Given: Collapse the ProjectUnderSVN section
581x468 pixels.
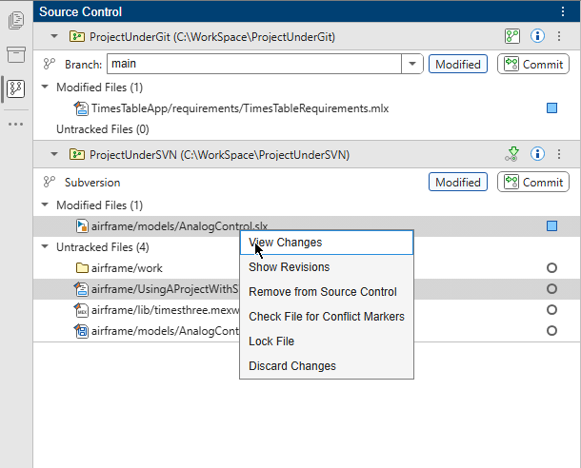Looking at the screenshot, I should (x=54, y=154).
